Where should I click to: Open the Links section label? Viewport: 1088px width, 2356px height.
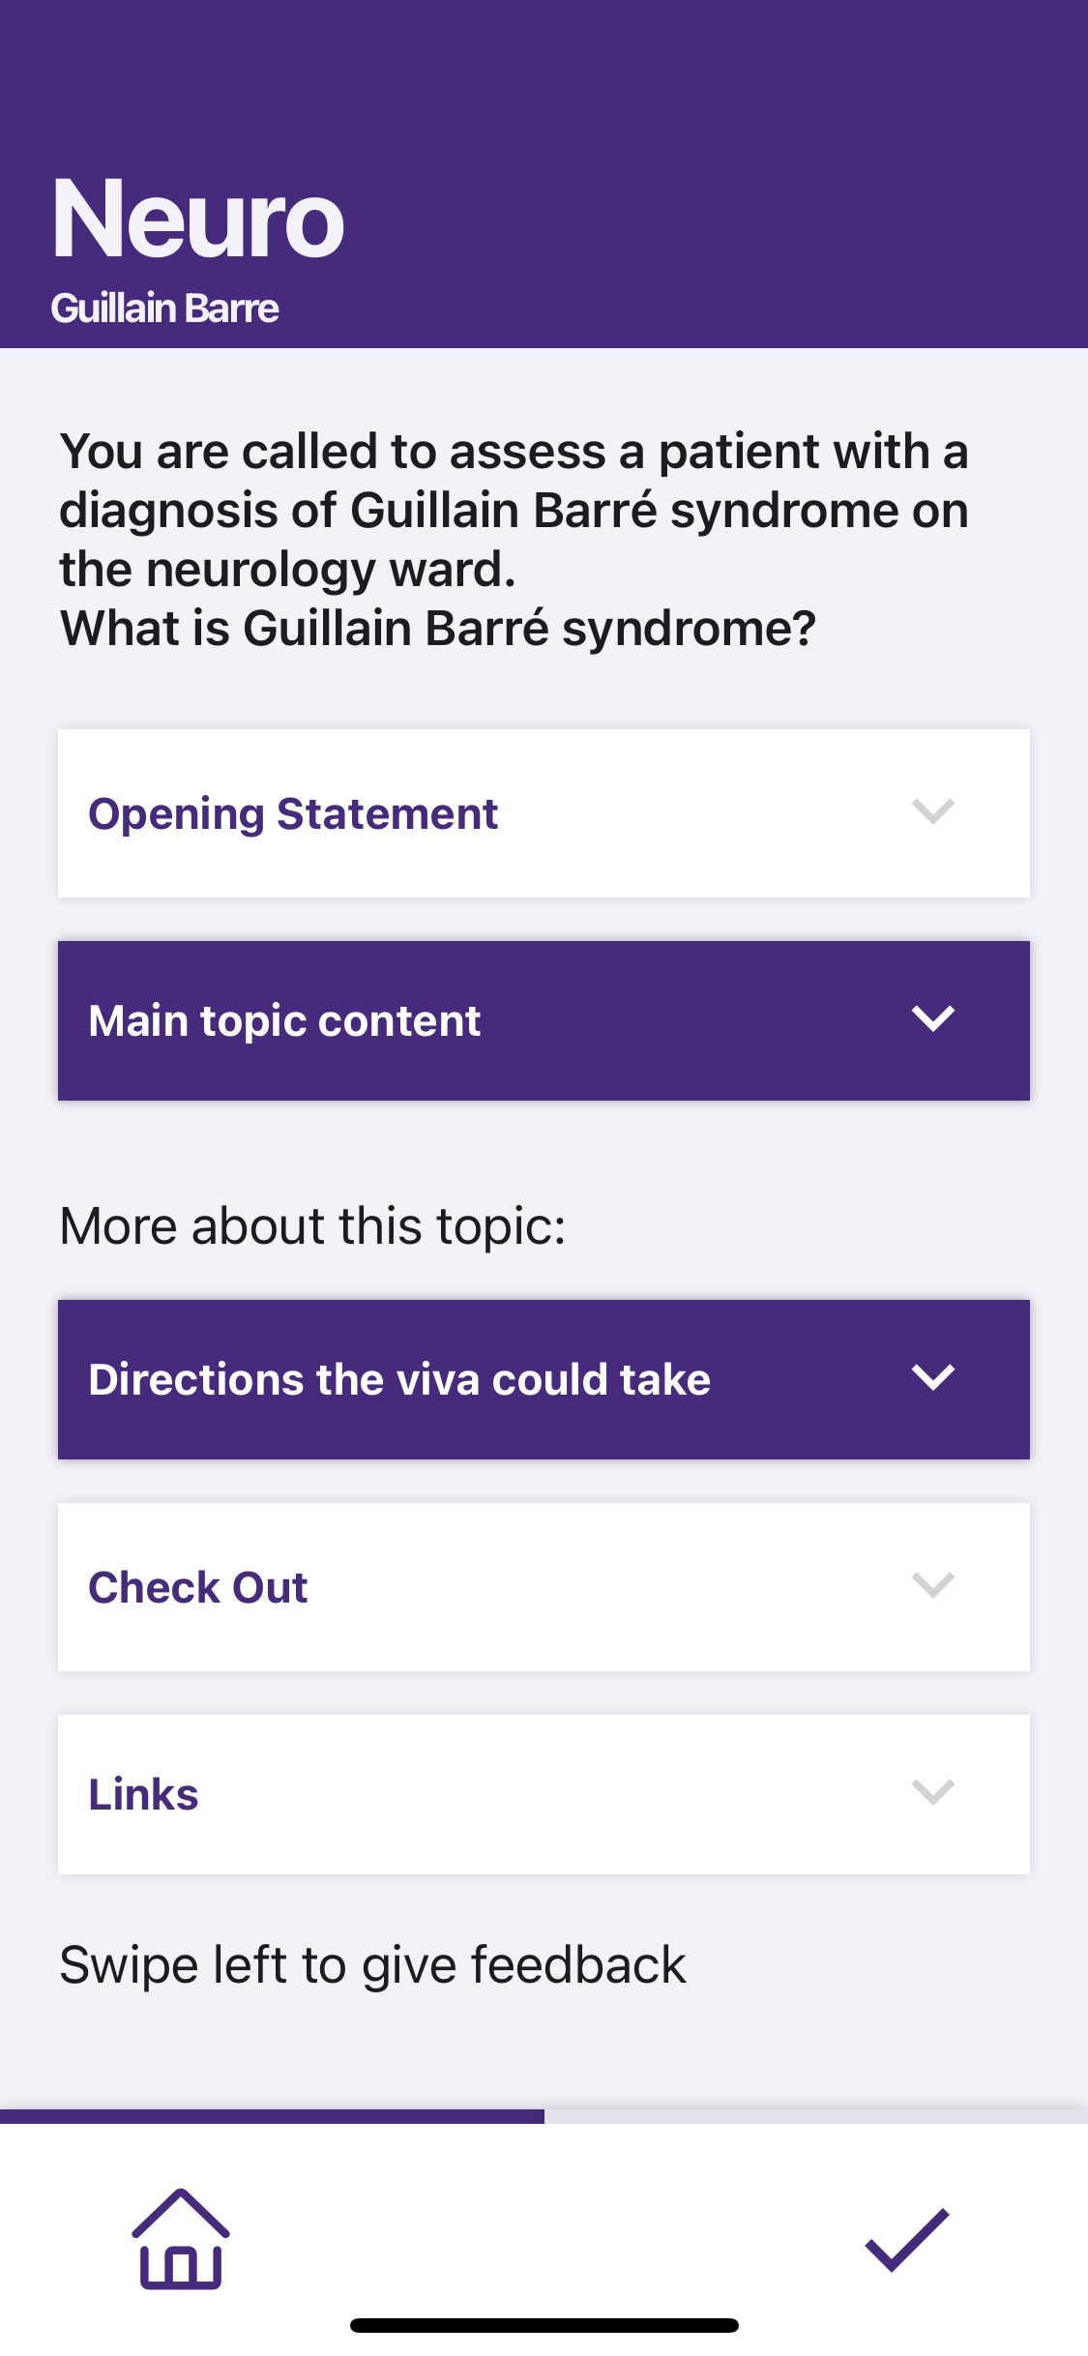click(144, 1795)
